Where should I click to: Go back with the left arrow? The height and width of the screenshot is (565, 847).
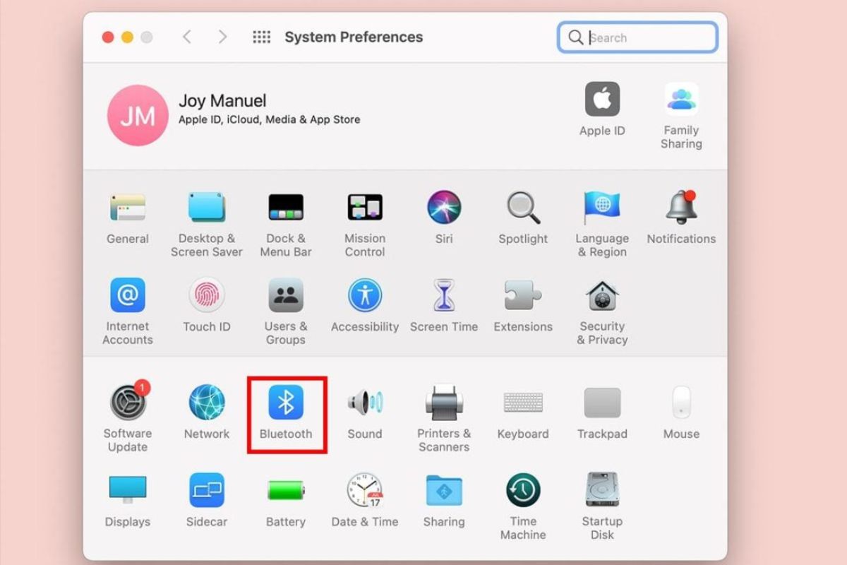187,37
